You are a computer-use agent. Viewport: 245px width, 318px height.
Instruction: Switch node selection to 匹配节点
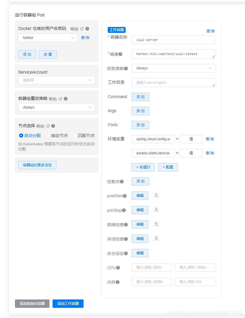pyautogui.click(x=75, y=136)
